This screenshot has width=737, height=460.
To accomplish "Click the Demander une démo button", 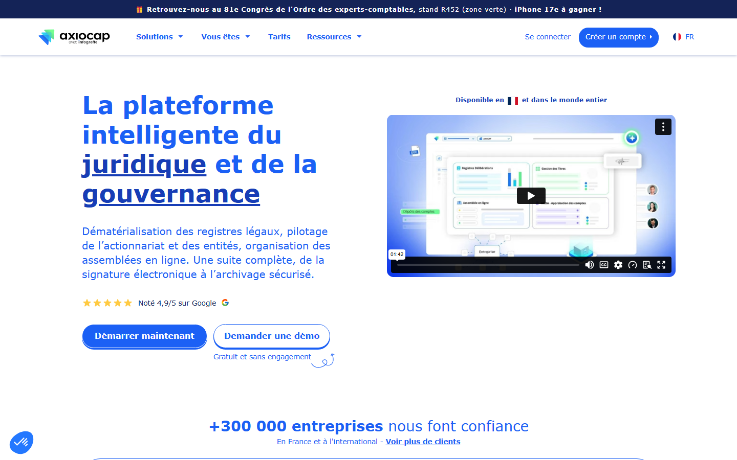I will coord(272,336).
